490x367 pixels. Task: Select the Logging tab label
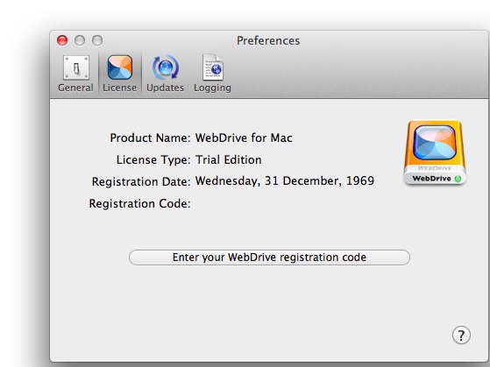point(212,88)
